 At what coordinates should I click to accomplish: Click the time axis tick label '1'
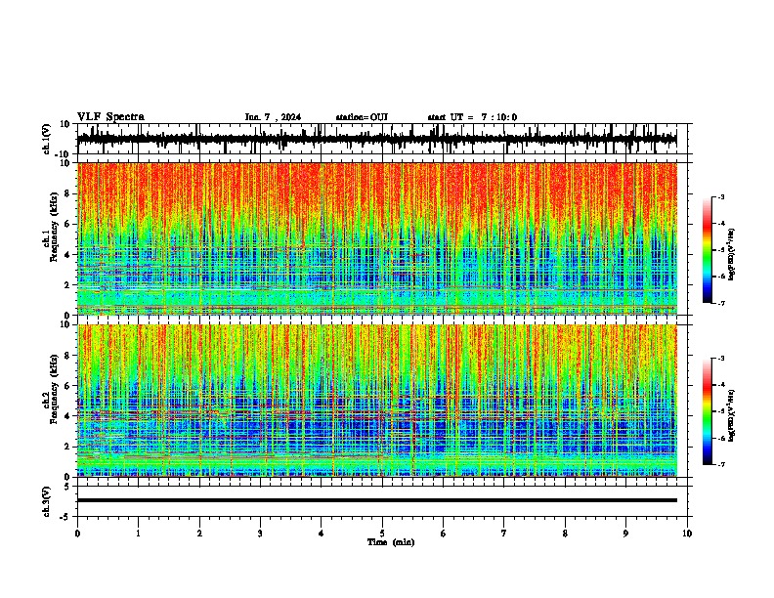pos(138,534)
